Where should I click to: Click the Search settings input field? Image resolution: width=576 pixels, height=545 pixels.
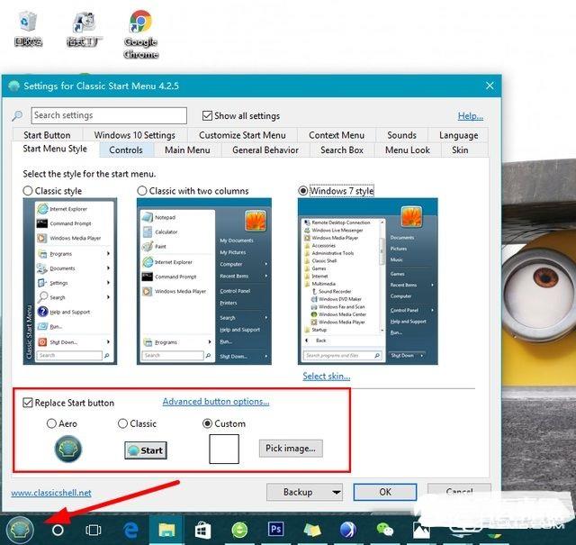[x=108, y=115]
